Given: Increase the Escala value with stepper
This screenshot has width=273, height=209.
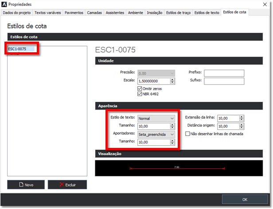Looking at the screenshot, I should point(172,80).
